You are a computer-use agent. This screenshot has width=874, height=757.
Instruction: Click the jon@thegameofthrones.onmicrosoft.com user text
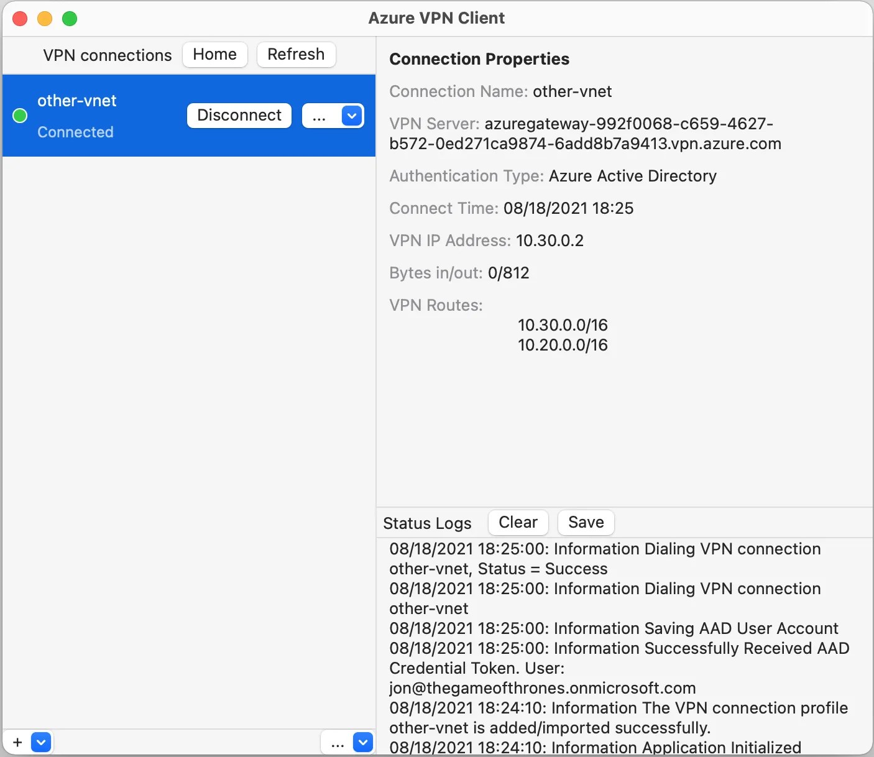tap(542, 688)
